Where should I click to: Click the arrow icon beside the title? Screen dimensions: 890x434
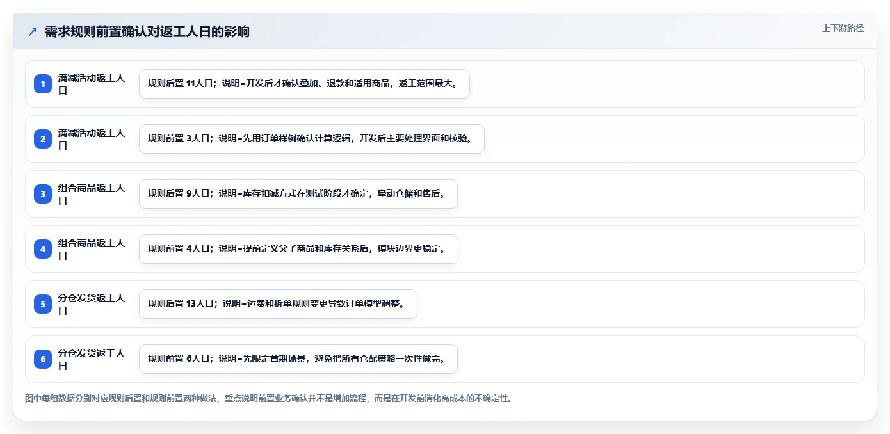pyautogui.click(x=33, y=31)
